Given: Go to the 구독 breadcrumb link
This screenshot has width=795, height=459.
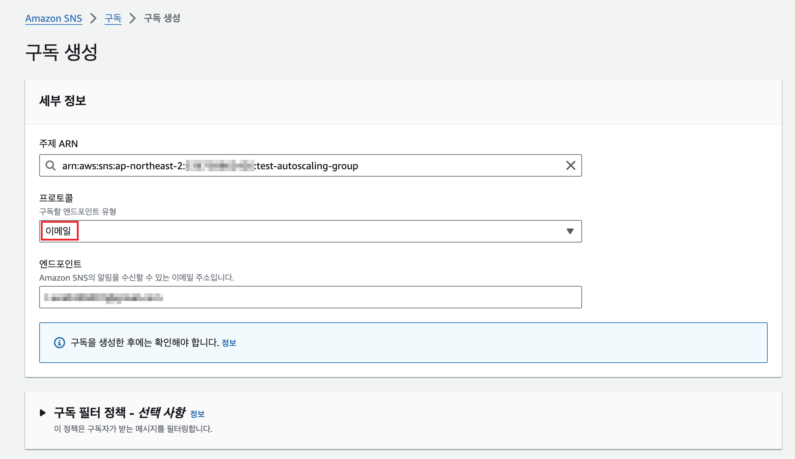Looking at the screenshot, I should (113, 18).
